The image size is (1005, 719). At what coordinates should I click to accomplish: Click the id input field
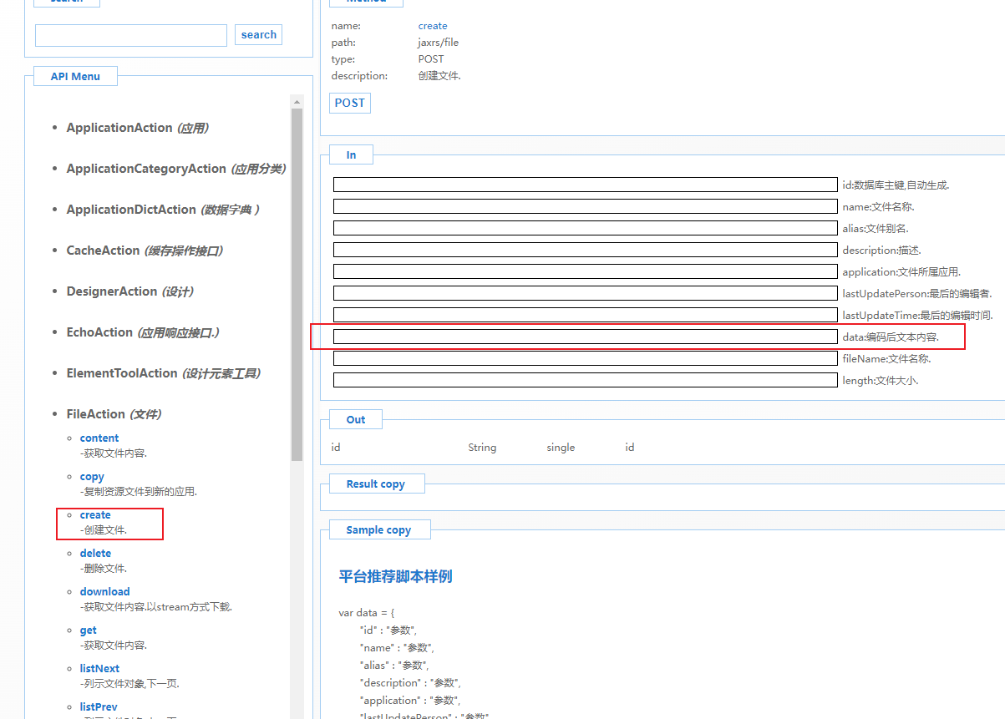(x=585, y=185)
